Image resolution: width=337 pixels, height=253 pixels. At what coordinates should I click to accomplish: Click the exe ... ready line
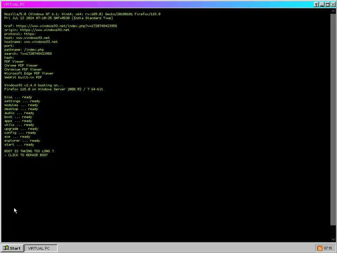coord(17,137)
